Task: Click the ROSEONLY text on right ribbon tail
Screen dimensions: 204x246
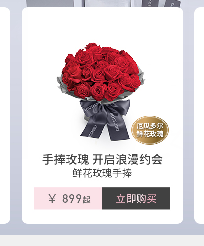Action: (x=114, y=122)
